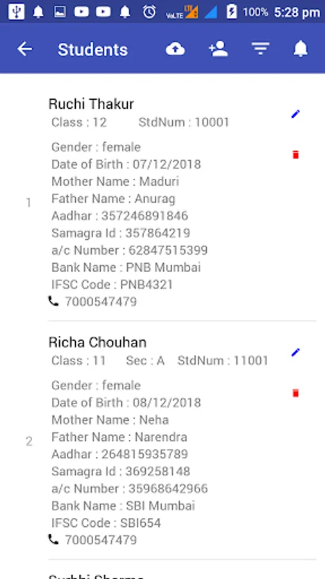
Task: Tap the cloud upload icon
Action: (x=175, y=49)
